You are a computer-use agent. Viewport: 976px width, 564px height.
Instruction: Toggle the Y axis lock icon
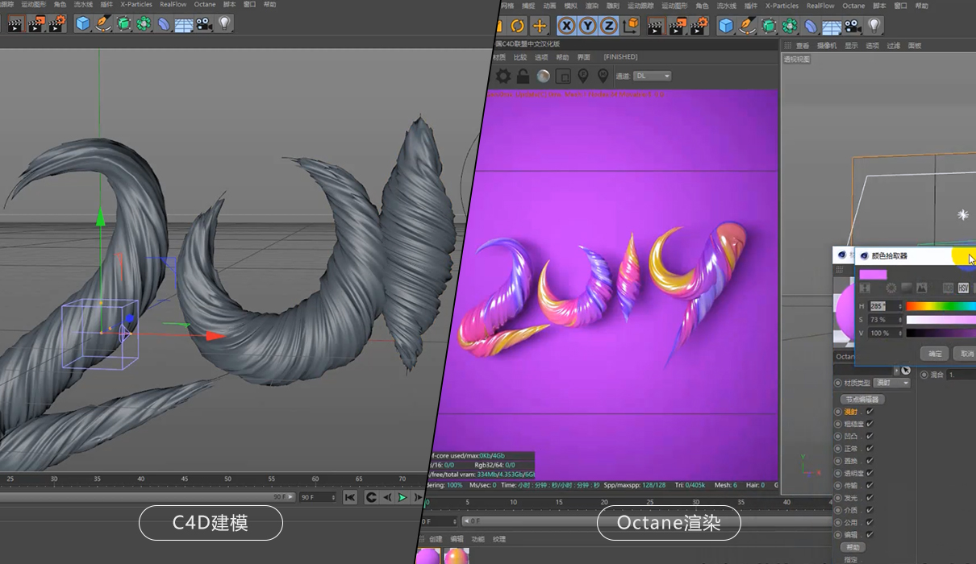click(588, 26)
